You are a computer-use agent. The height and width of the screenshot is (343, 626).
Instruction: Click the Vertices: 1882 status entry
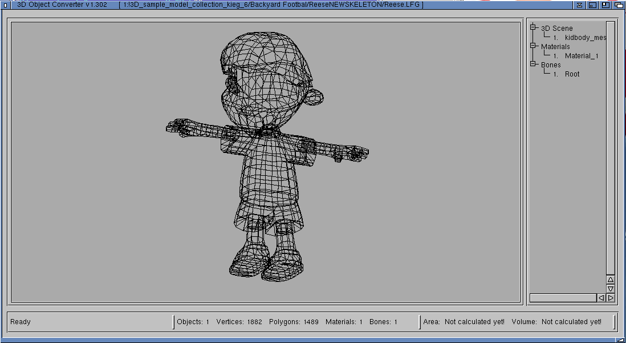239,322
